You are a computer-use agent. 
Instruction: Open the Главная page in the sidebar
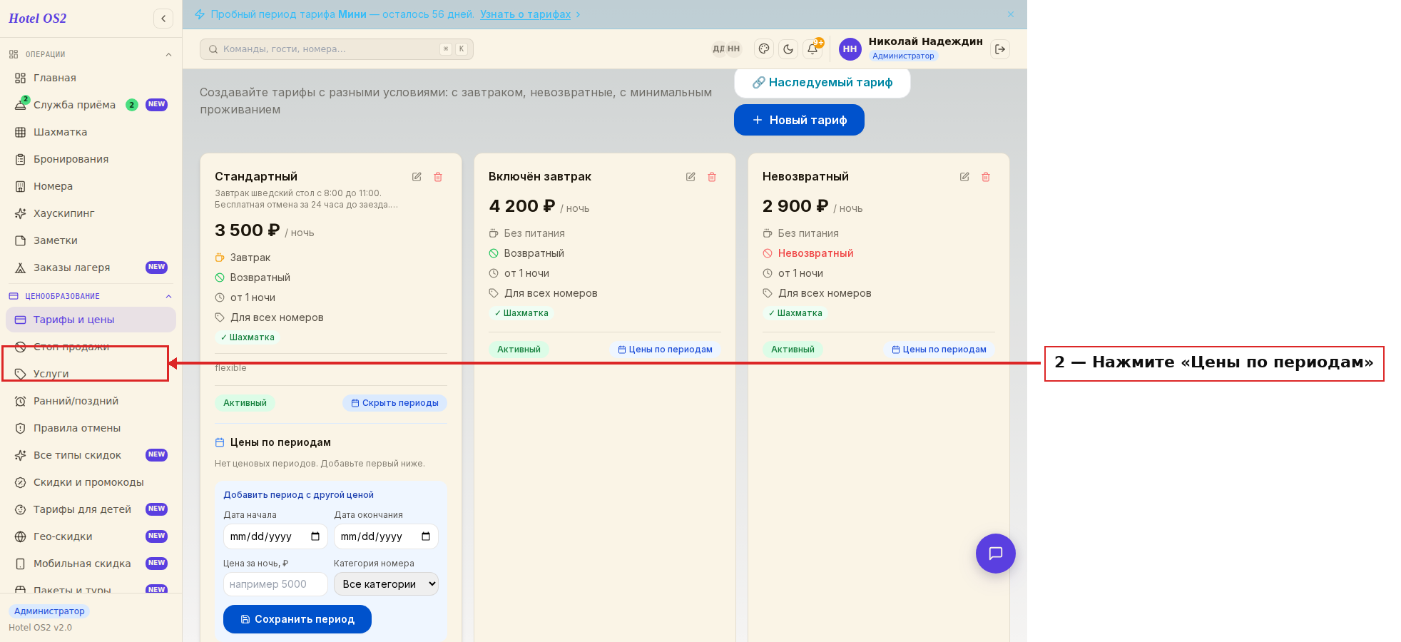pos(91,78)
